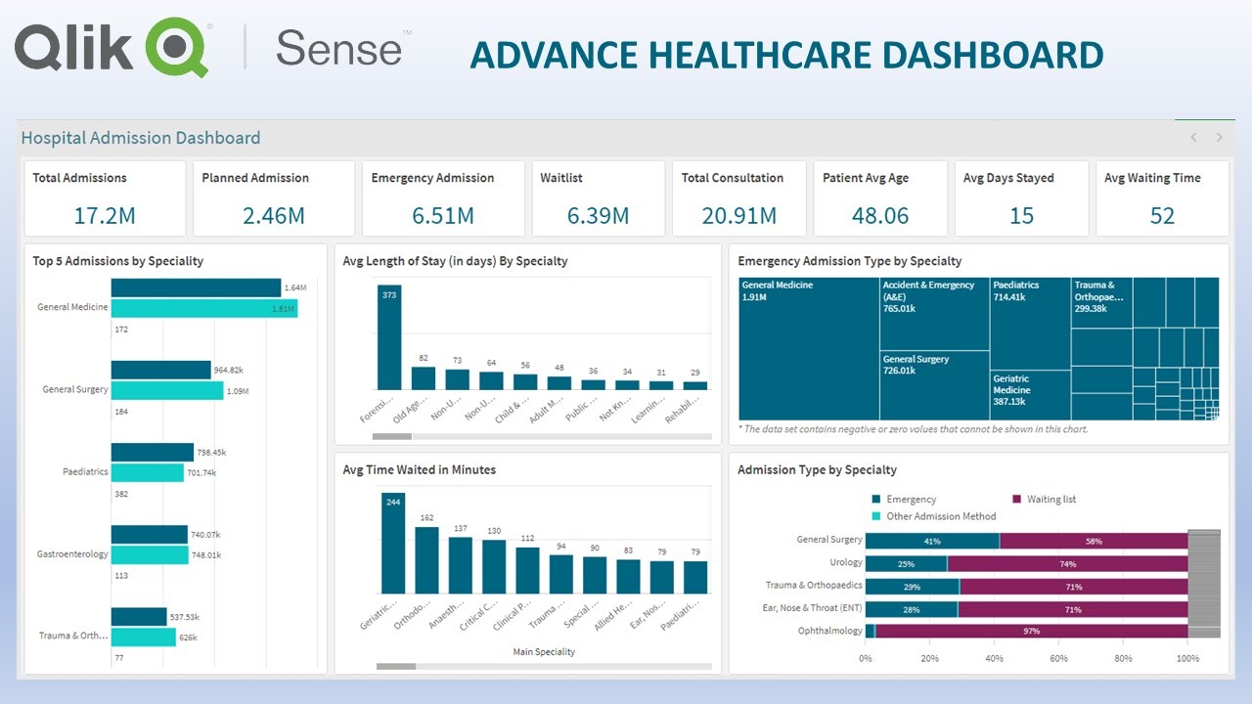
Task: Click the Critical C 130 minutes bar
Action: pyautogui.click(x=494, y=567)
